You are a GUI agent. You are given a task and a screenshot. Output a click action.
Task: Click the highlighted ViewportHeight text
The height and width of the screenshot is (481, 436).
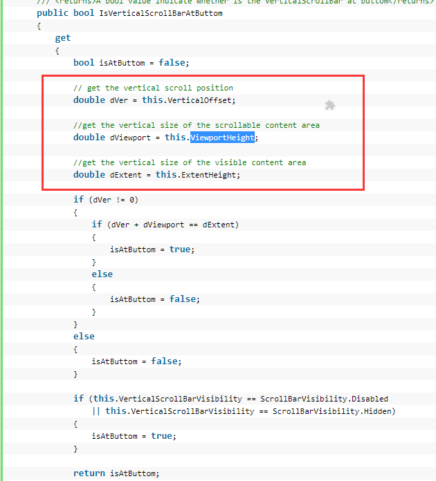click(x=222, y=138)
